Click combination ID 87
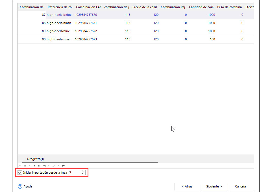The width and height of the screenshot is (274, 192). point(44,15)
